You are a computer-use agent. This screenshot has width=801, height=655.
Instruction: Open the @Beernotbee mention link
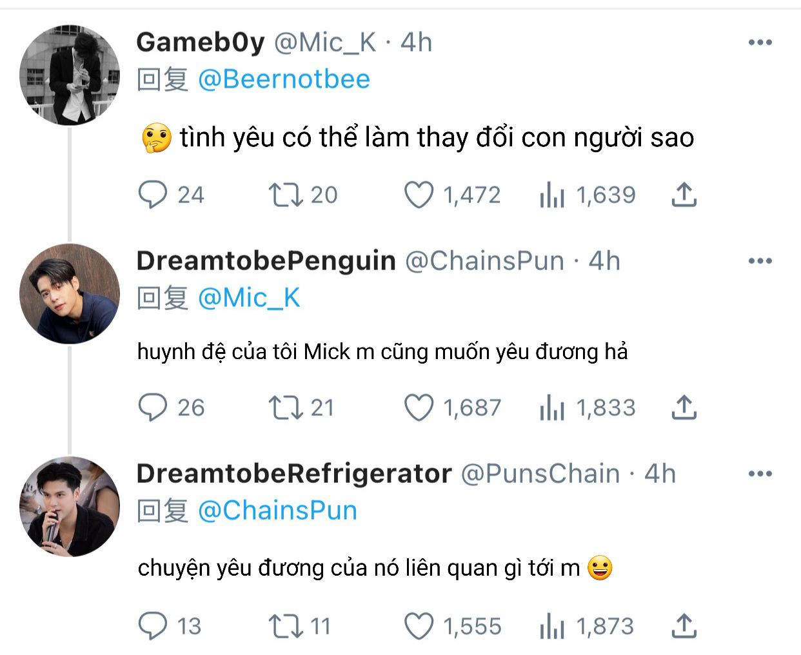(284, 79)
